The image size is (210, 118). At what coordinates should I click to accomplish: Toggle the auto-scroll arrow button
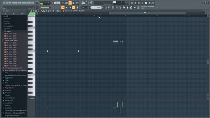coord(66,7)
